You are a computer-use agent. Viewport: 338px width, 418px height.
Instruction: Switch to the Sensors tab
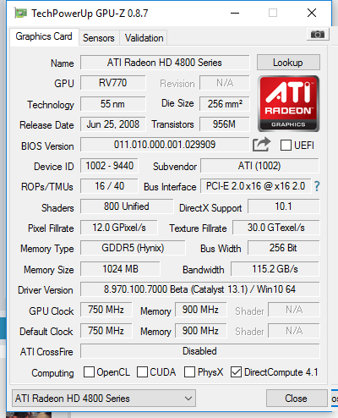click(x=99, y=38)
